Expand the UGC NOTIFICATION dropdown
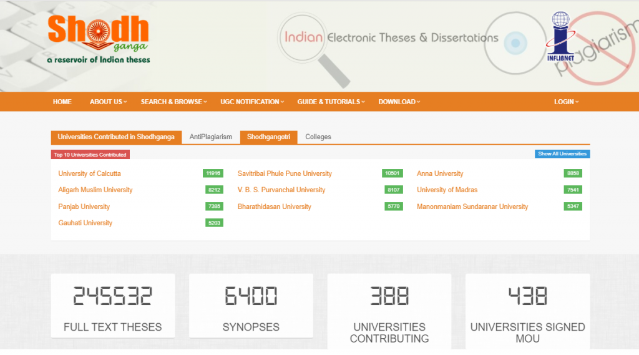The height and width of the screenshot is (355, 639). 252,102
